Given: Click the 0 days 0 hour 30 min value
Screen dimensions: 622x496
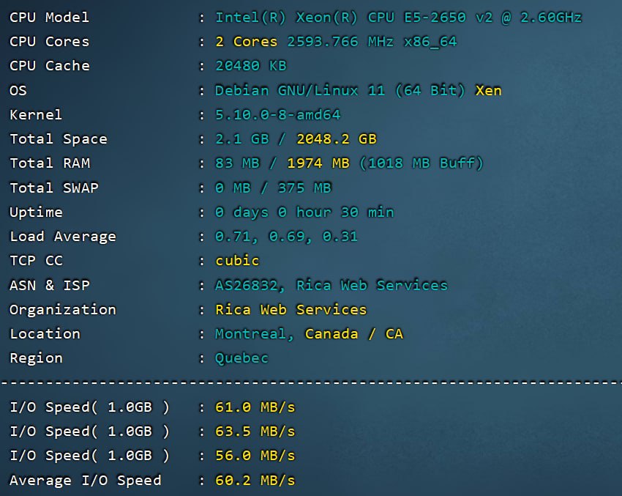Looking at the screenshot, I should point(304,212).
